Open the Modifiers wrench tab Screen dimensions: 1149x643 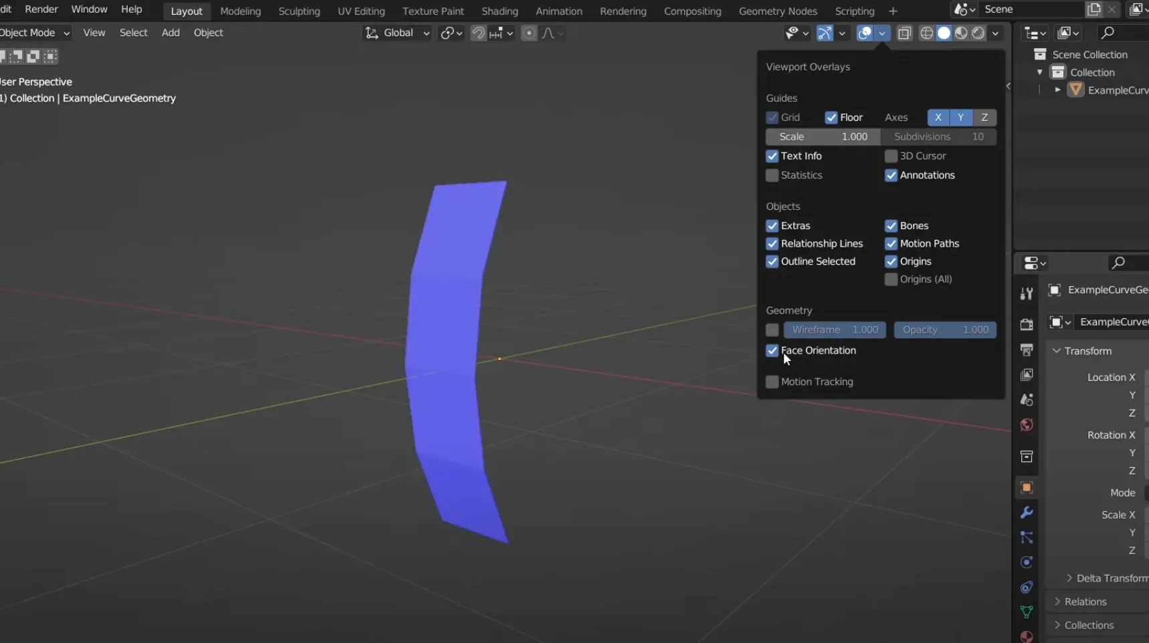(x=1027, y=513)
